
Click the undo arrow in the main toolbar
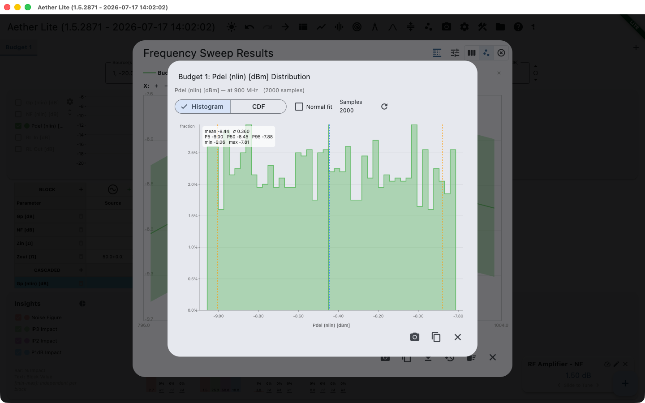click(249, 27)
